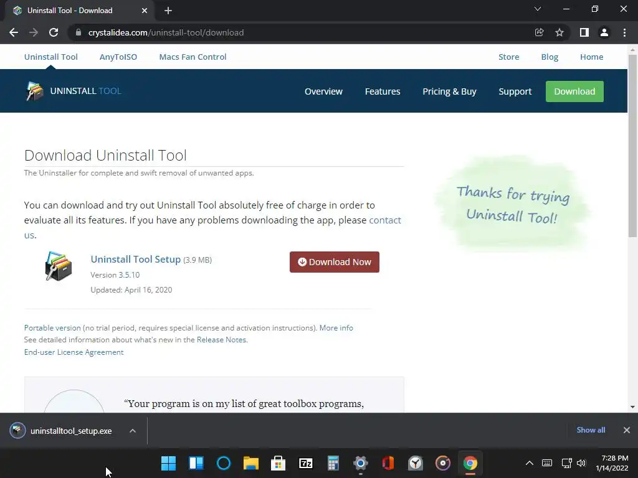This screenshot has height=478, width=638.
Task: Open the clock app on taskbar
Action: point(416,463)
